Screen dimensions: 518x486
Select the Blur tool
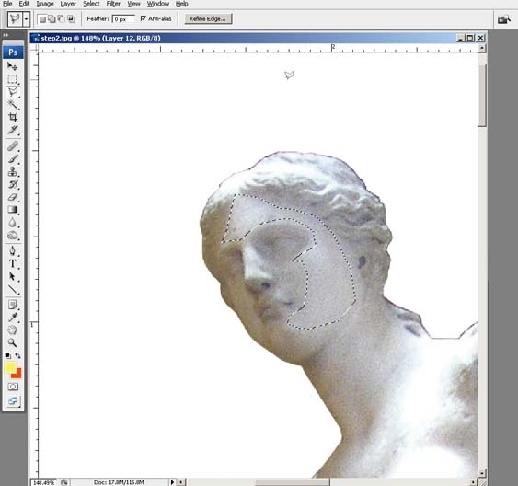tap(13, 223)
